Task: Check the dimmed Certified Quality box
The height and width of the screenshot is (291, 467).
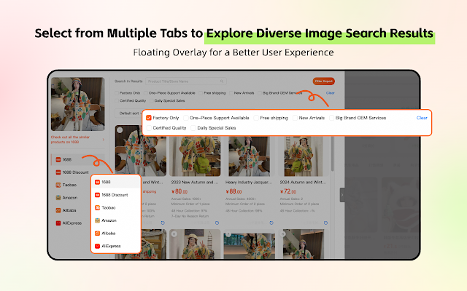Action: coord(117,100)
